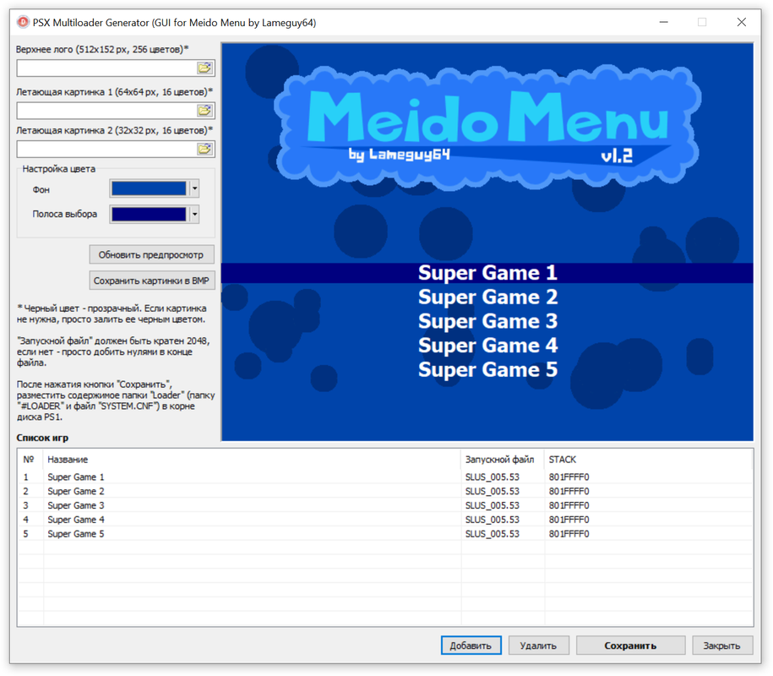
Task: Click the Закрыть button
Action: [x=722, y=646]
